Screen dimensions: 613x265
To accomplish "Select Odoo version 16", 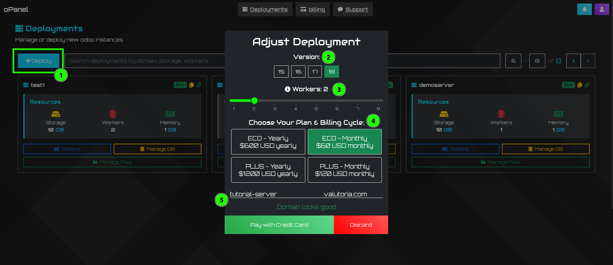I will pyautogui.click(x=298, y=72).
